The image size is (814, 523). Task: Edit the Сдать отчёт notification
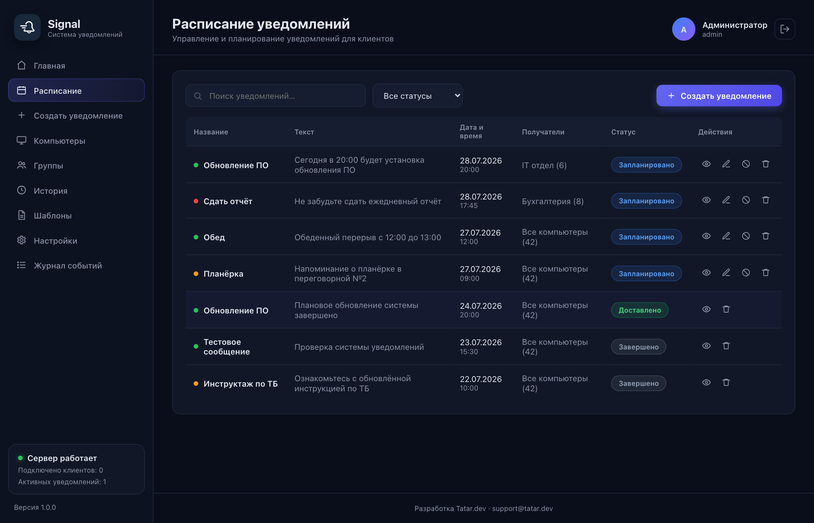(726, 200)
